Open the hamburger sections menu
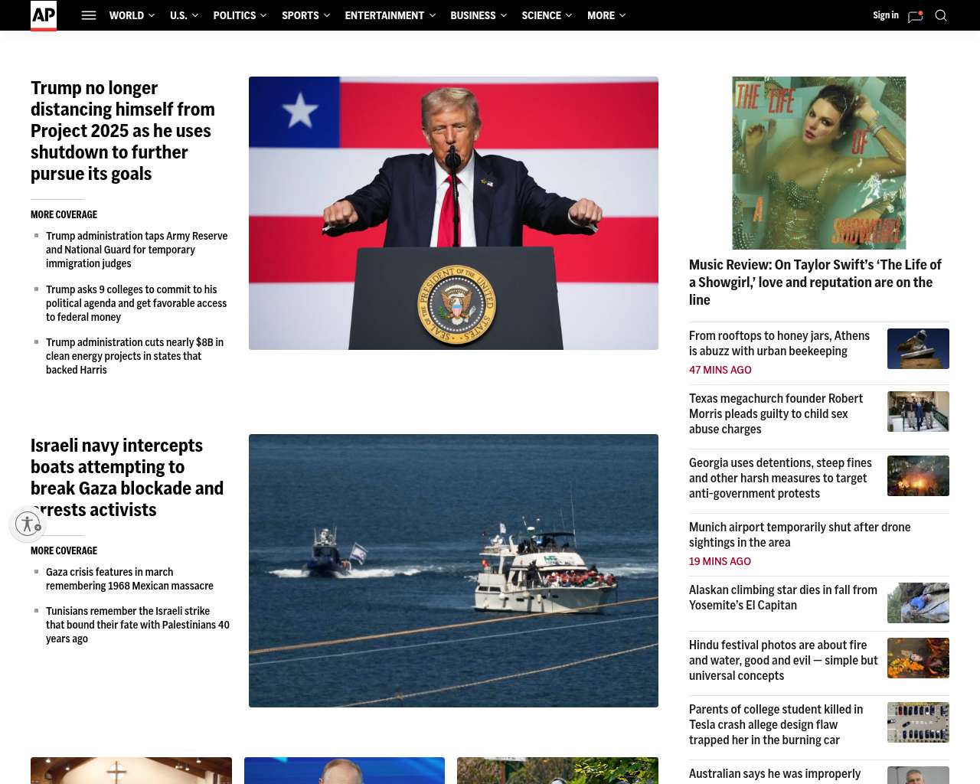This screenshot has height=784, width=980. click(x=89, y=15)
